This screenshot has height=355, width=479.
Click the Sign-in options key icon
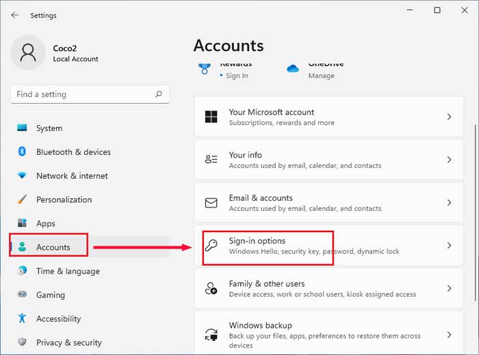click(x=211, y=245)
